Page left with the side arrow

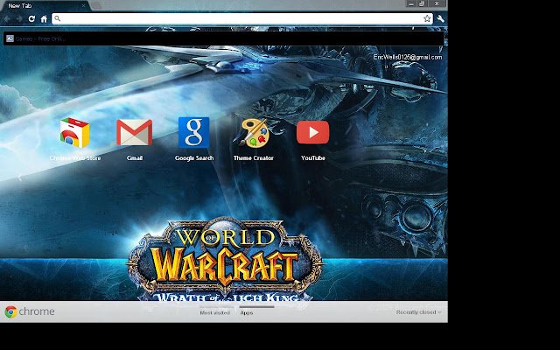[x=20, y=177]
